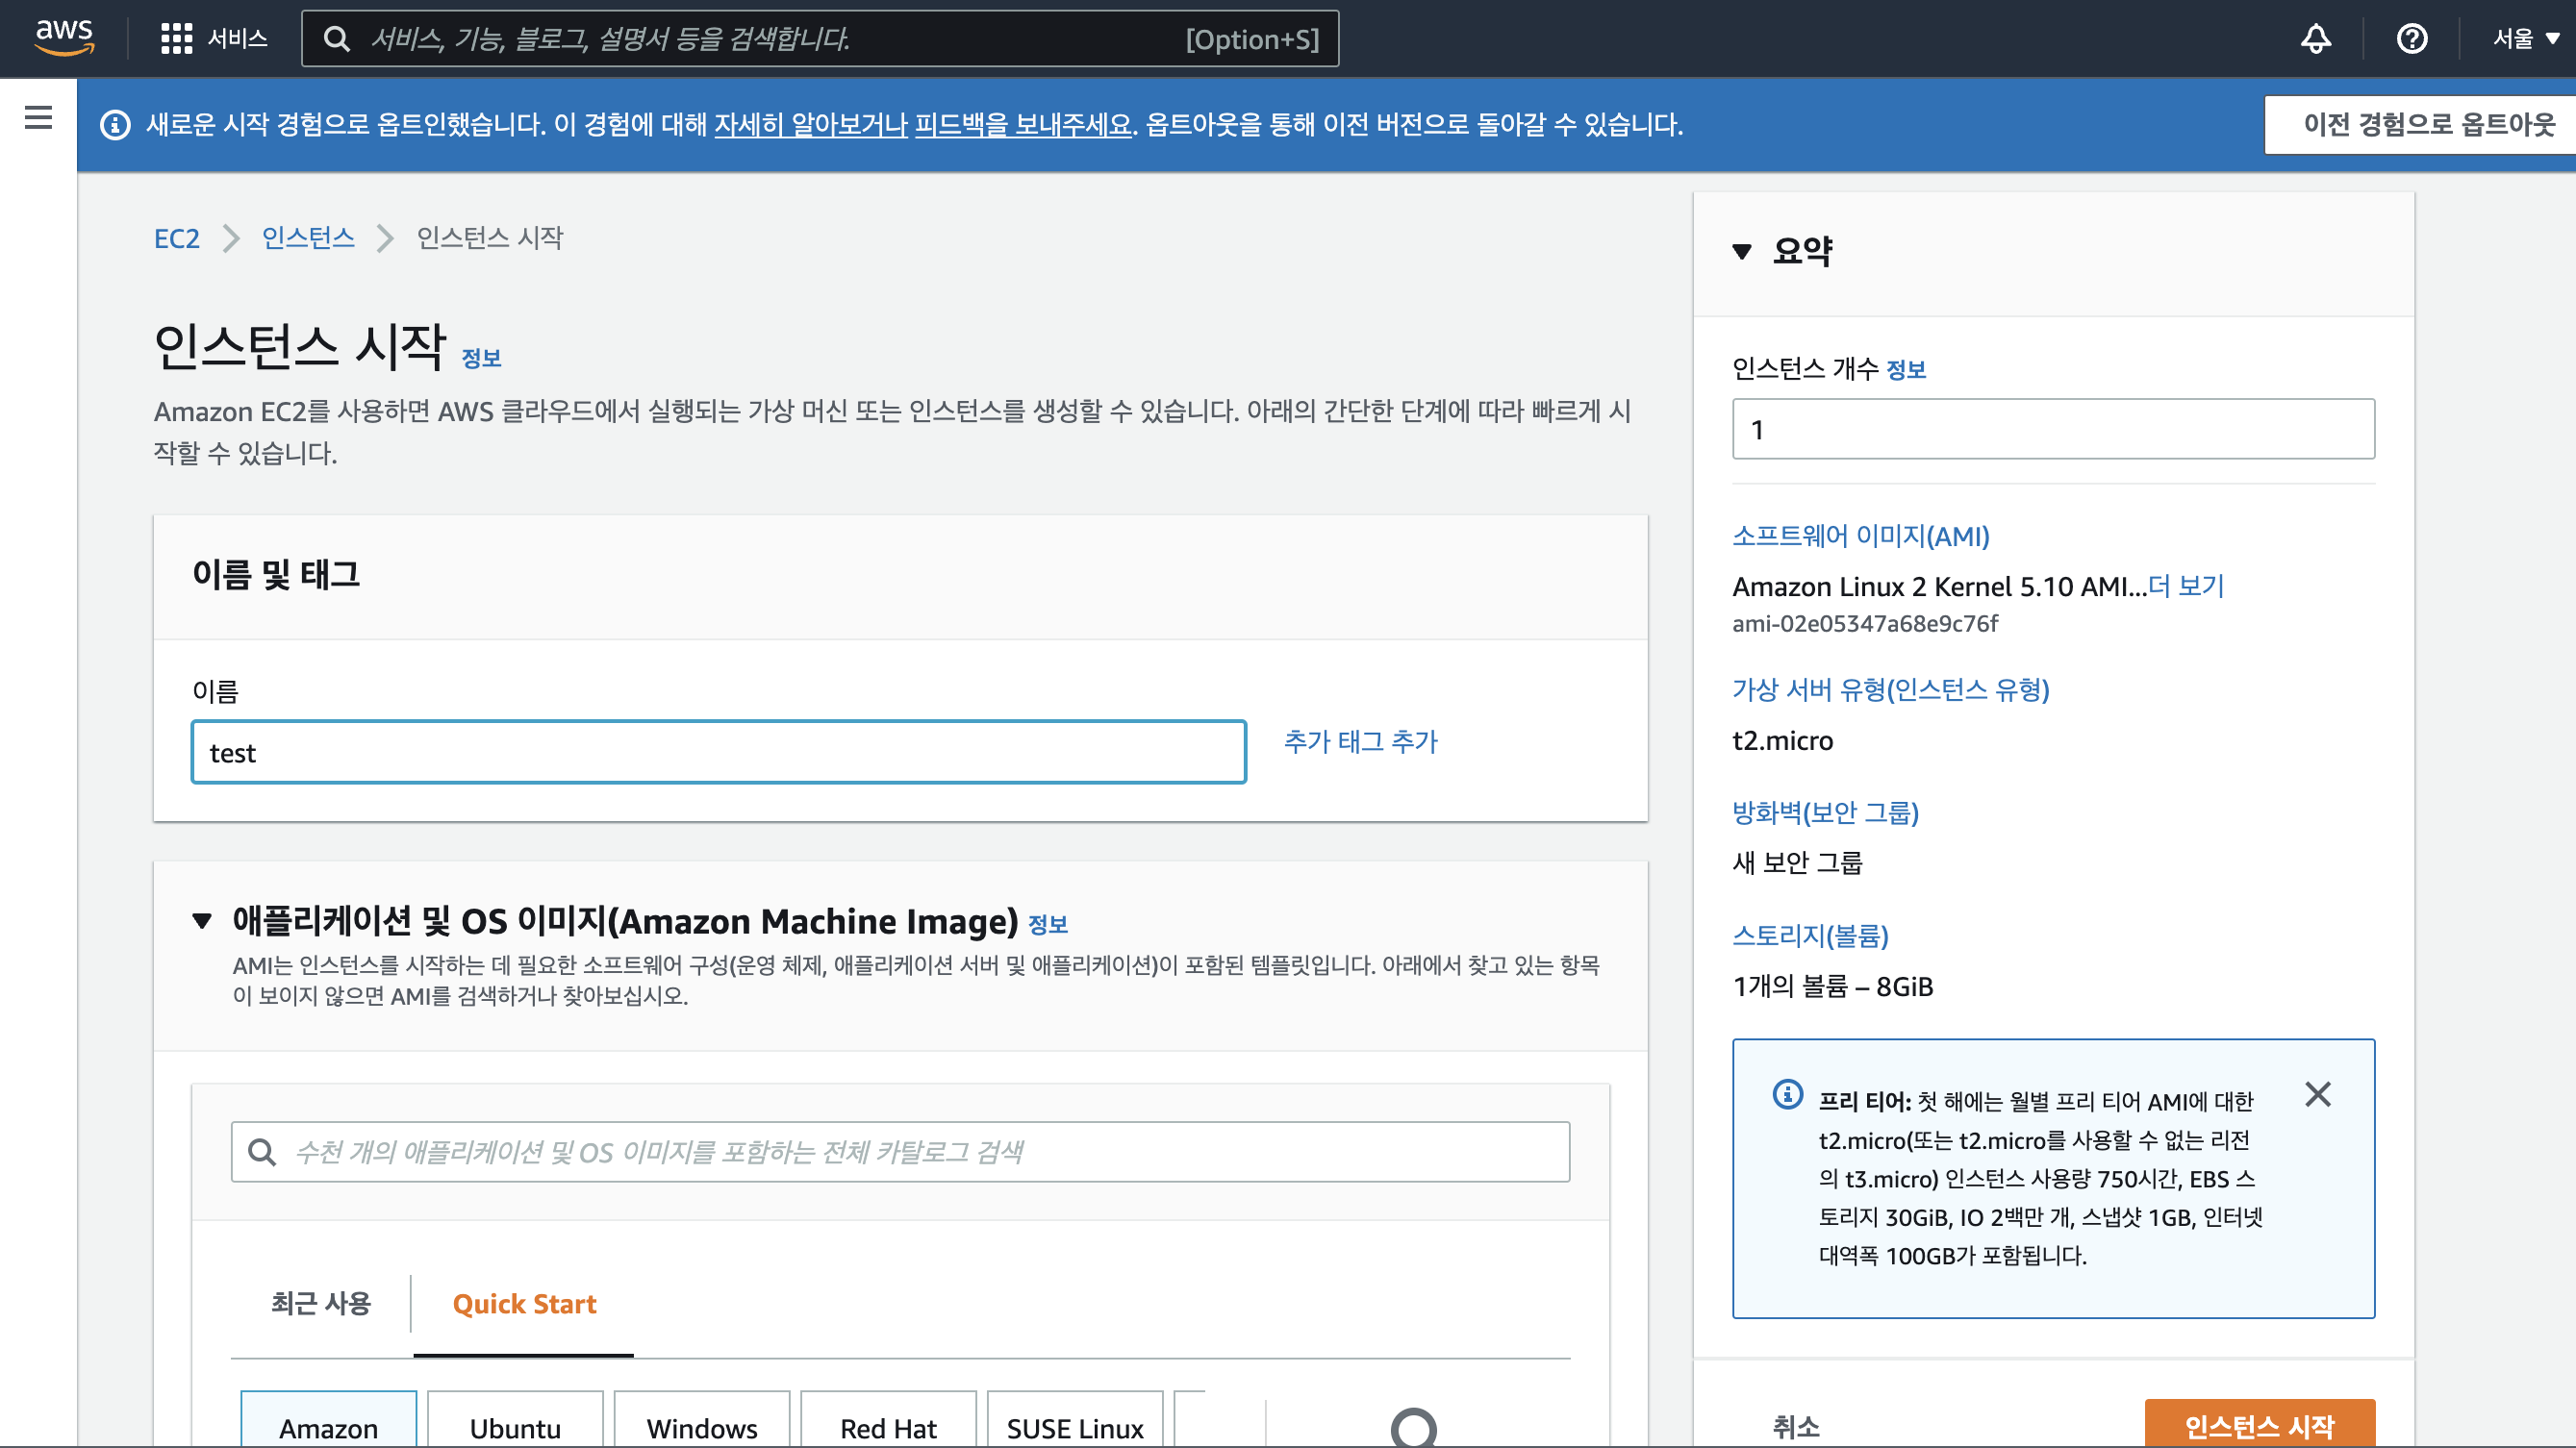Switch to the 최근 사용 tab
2576x1448 pixels.
point(321,1303)
